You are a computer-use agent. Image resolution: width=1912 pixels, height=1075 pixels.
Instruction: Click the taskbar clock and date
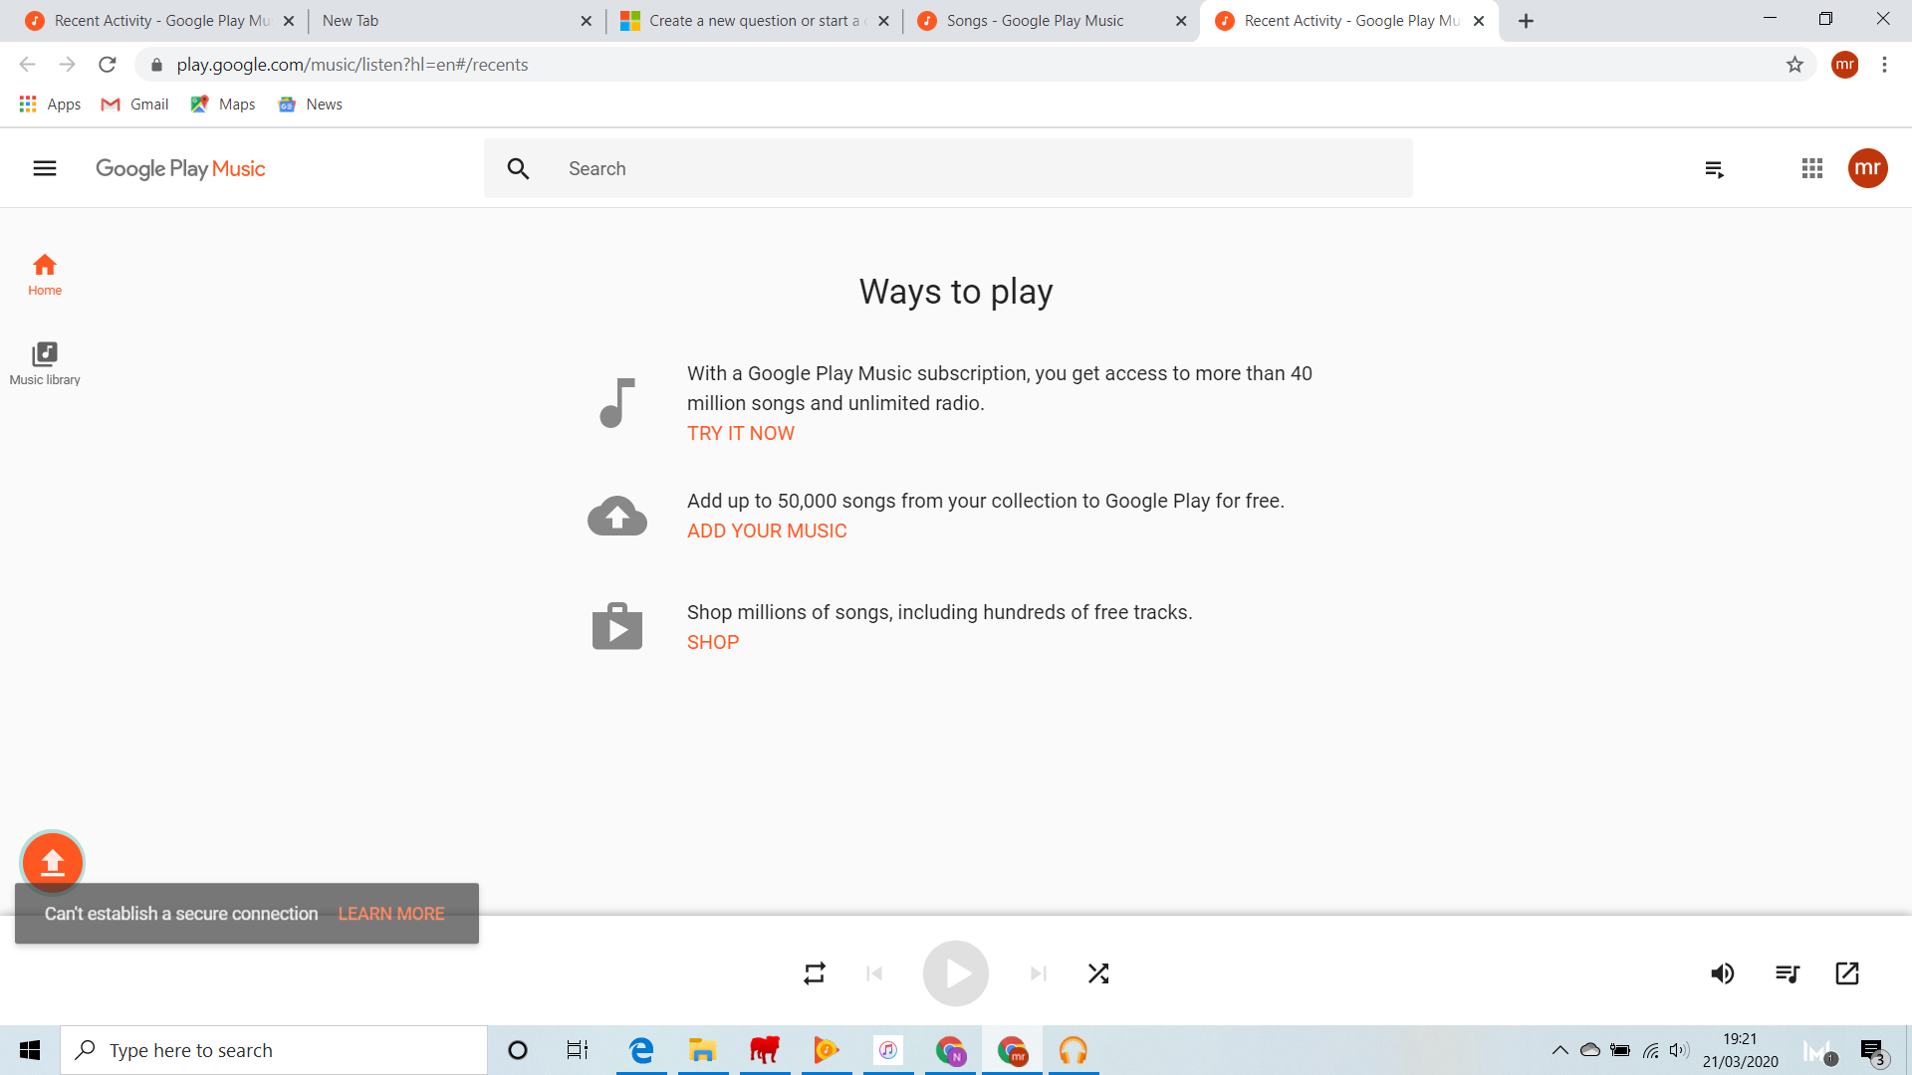click(x=1740, y=1050)
